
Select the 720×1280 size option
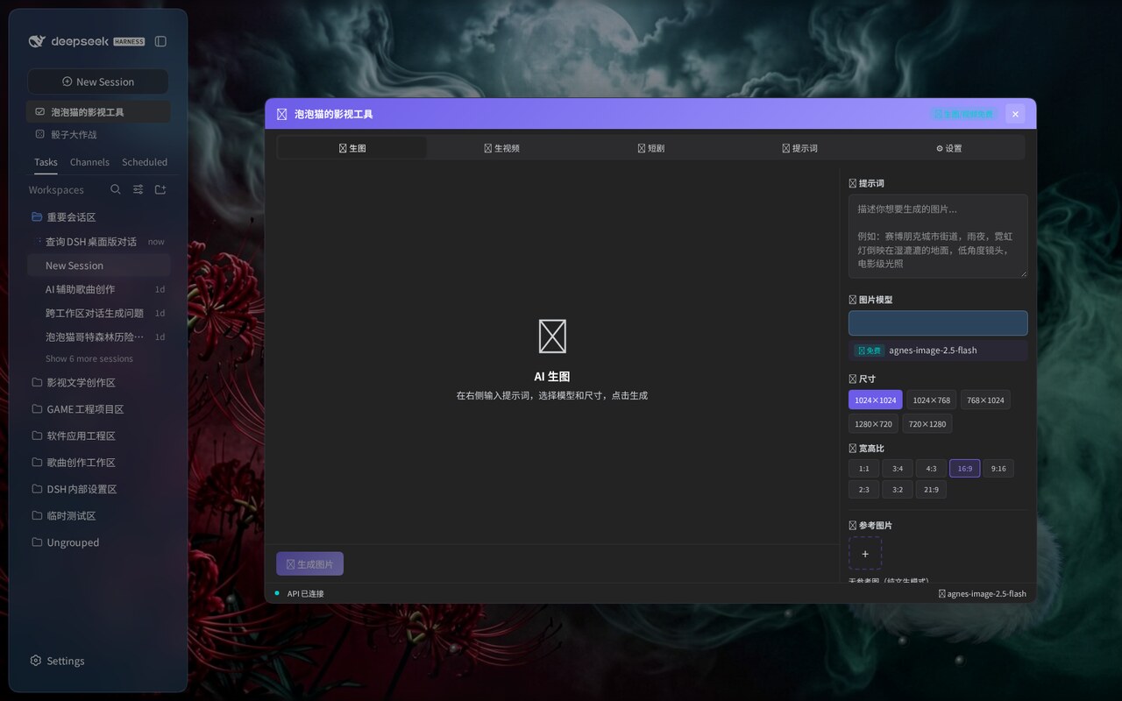[927, 424]
